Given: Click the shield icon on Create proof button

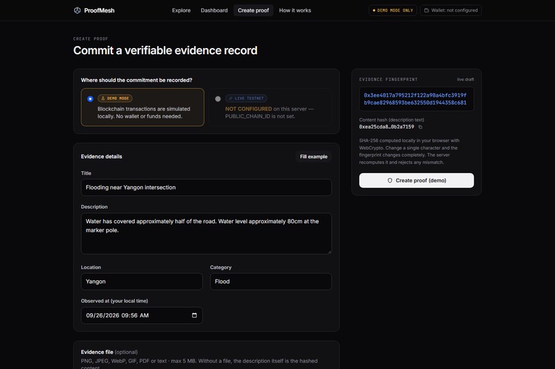Looking at the screenshot, I should (x=390, y=181).
